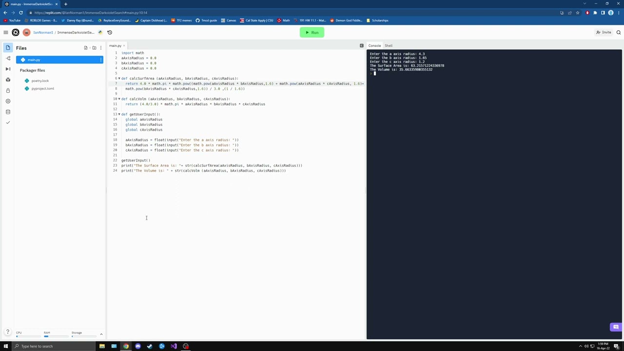Open Discord from the taskbar
The height and width of the screenshot is (351, 624).
[138, 346]
